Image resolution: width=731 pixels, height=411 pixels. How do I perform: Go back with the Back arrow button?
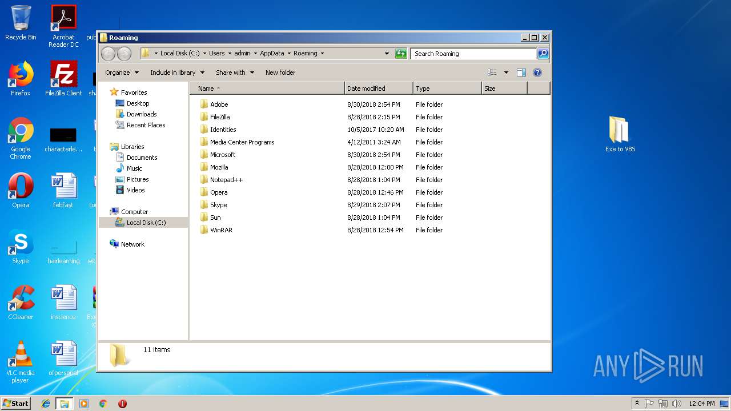[x=108, y=54]
